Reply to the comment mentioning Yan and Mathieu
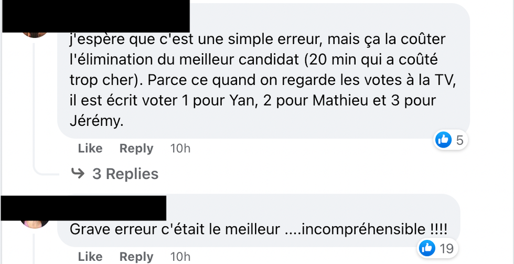This screenshot has height=264, width=514. (x=136, y=149)
